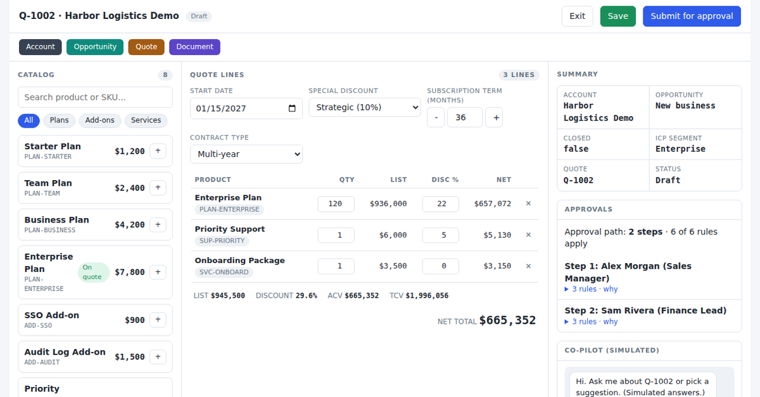The width and height of the screenshot is (760, 397).
Task: Click the SVC-ONBOARD SKU tag
Action: (x=224, y=272)
